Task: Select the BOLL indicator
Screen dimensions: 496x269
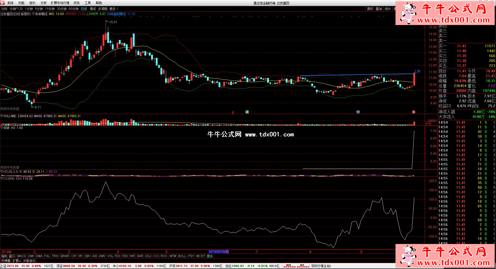Action: [x=182, y=256]
